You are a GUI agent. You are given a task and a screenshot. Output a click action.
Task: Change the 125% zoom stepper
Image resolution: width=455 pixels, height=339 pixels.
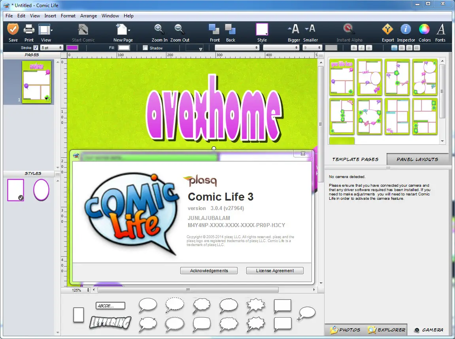click(x=88, y=290)
